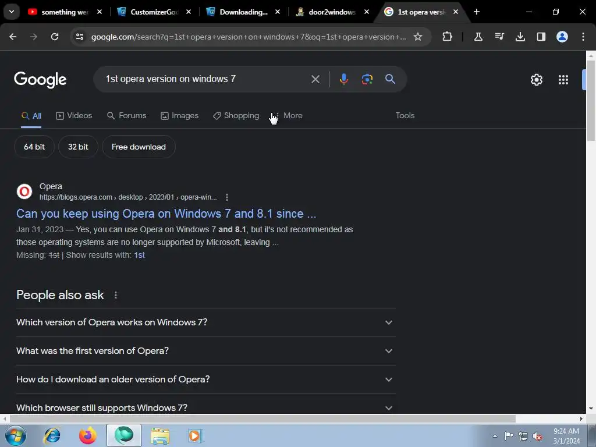596x447 pixels.
Task: Open a new browser tab
Action: click(477, 12)
